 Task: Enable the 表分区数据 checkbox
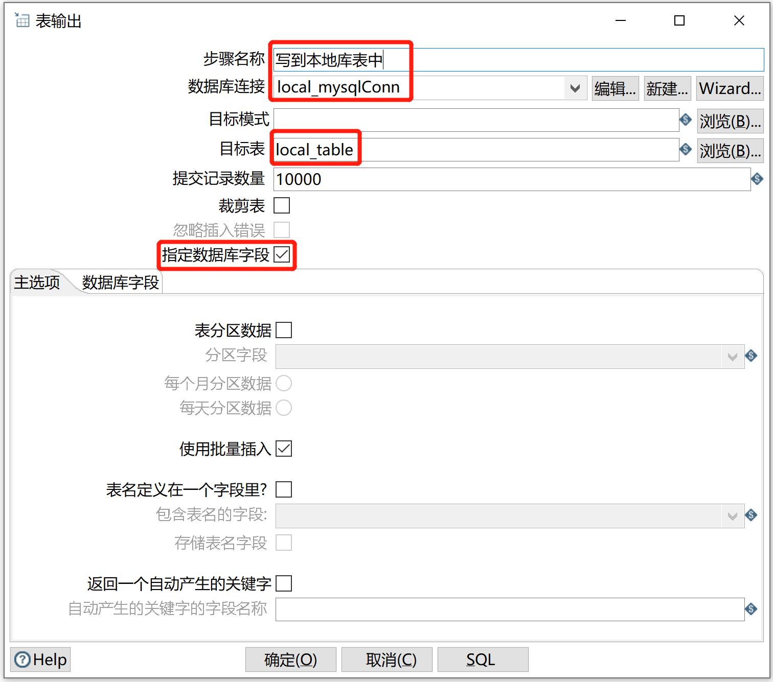284,330
